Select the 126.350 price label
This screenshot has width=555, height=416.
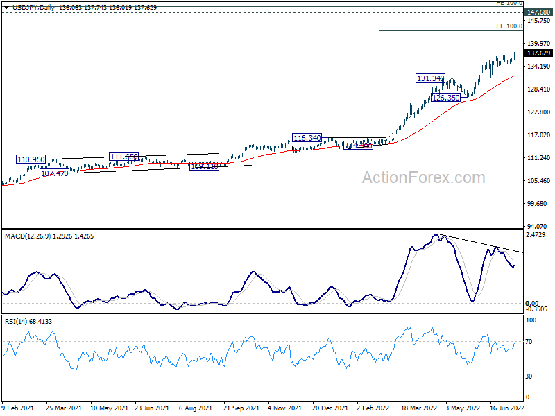coord(445,98)
